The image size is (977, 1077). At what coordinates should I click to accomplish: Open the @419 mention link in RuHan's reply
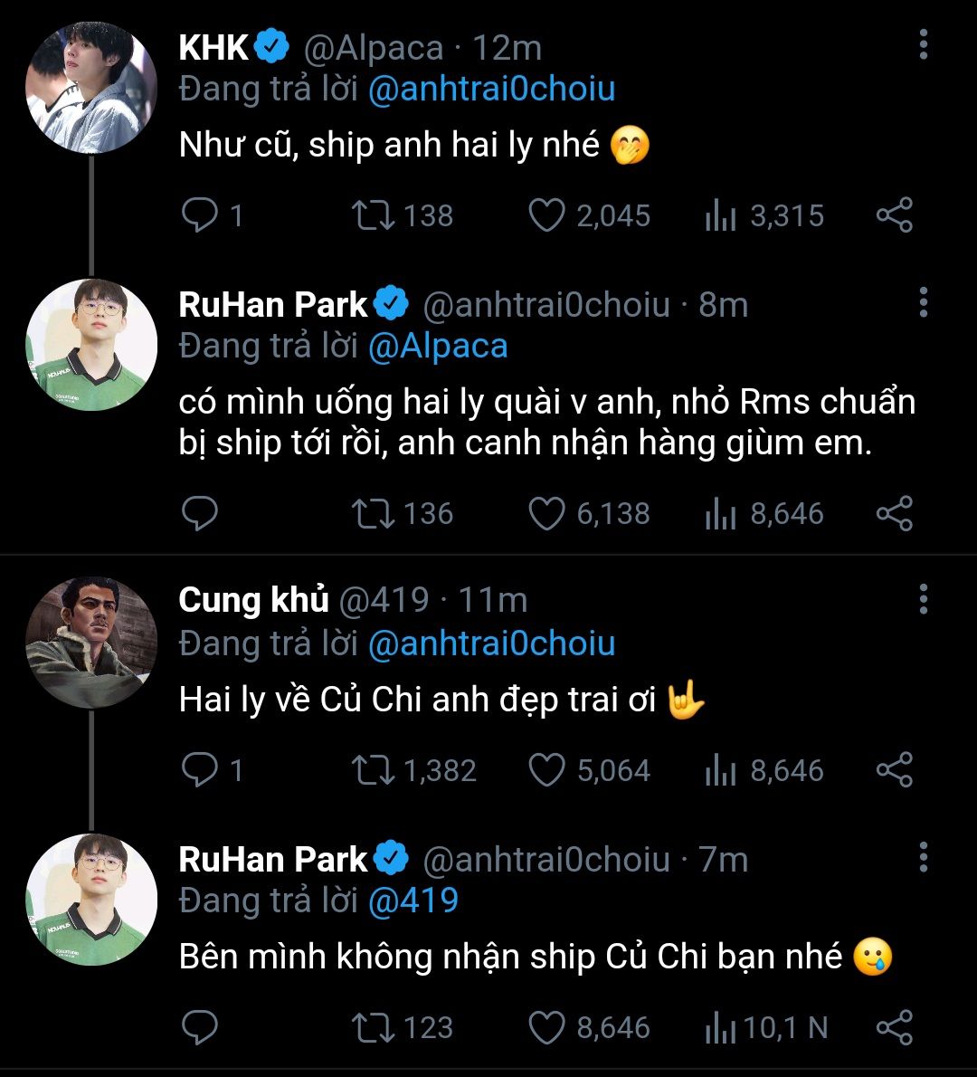pos(413,901)
